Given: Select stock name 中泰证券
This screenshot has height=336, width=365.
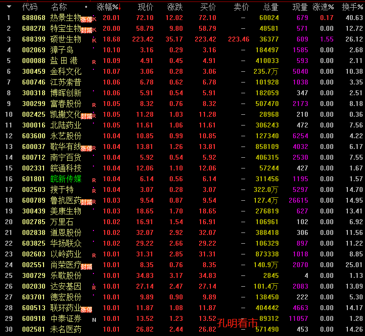Looking at the screenshot, I should coord(66,318).
